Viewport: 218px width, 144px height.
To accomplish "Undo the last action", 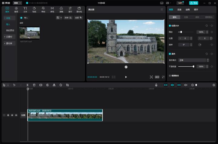I will (x=14, y=85).
